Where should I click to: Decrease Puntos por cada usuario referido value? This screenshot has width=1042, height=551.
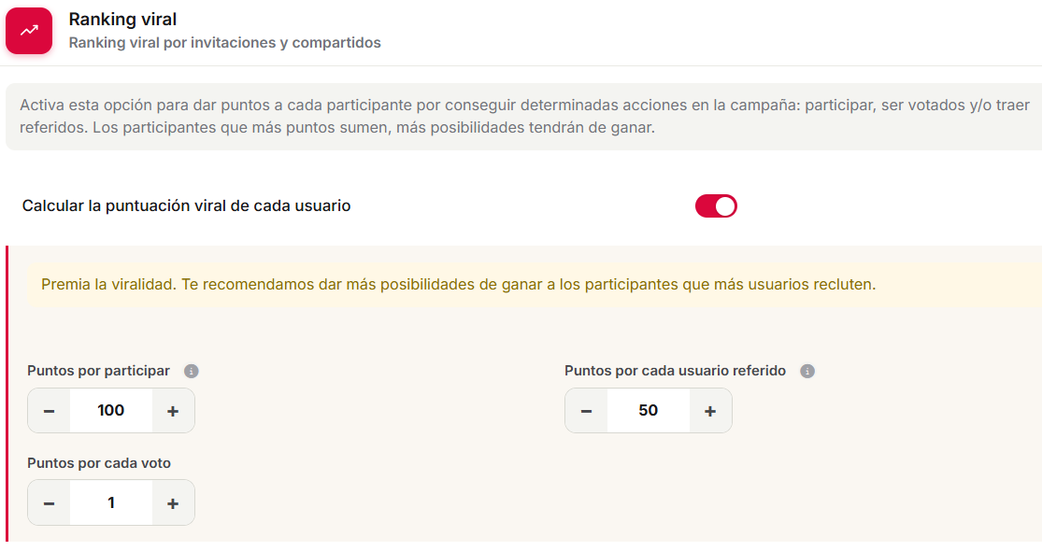pos(586,411)
